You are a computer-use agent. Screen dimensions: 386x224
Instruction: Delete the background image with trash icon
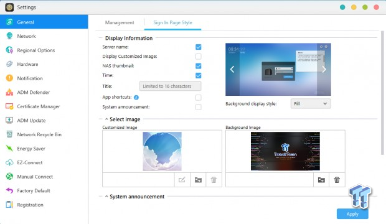[337, 180]
